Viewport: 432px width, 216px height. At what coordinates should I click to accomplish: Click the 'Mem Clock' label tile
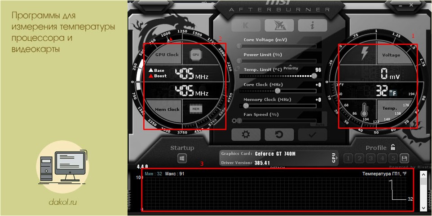pyautogui.click(x=167, y=109)
